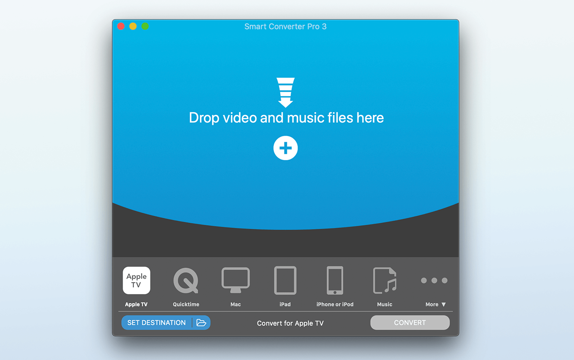
Task: Click the Smart Converter Pro 3 window title
Action: click(285, 27)
